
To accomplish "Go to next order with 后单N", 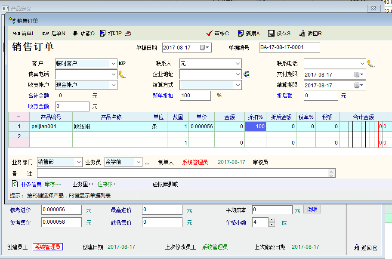I will [x=54, y=34].
